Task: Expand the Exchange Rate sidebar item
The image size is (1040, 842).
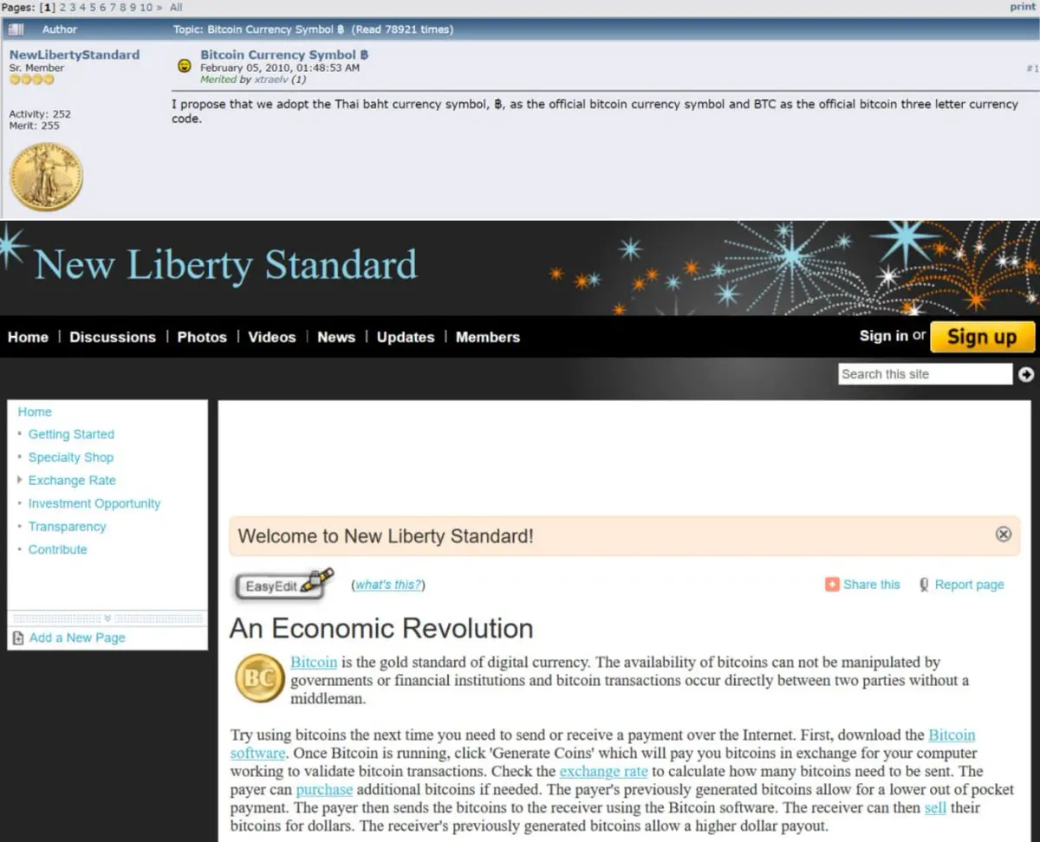Action: pyautogui.click(x=20, y=480)
